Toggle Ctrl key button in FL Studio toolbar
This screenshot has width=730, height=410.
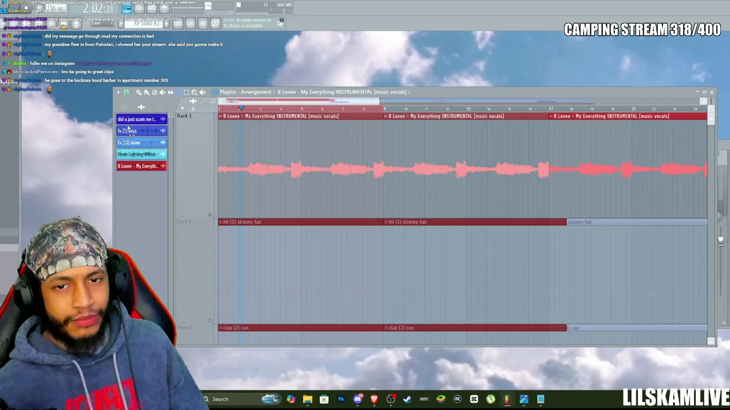pos(190,23)
